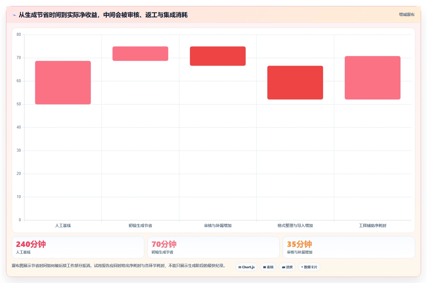The height and width of the screenshot is (283, 427).
Task: Click the 人工基线 caption under 240分钟
Action: [x=23, y=252]
